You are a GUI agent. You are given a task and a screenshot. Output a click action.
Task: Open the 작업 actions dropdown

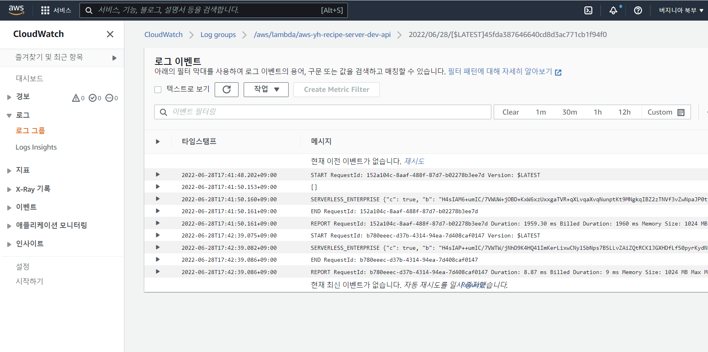(266, 89)
